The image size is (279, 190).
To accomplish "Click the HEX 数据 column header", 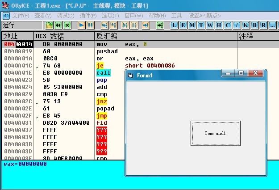I will [64, 36].
